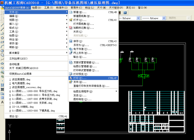Expand the 编辑(E) submenu
The width and height of the screenshot is (194, 140).
pos(36,16)
